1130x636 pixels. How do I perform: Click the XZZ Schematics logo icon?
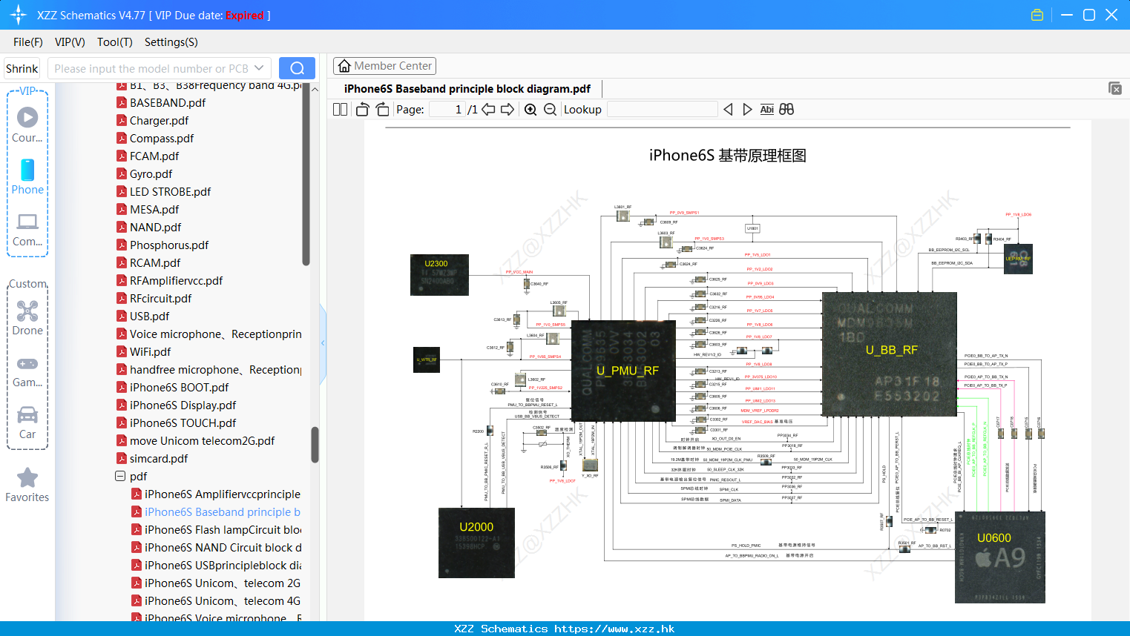coord(19,15)
